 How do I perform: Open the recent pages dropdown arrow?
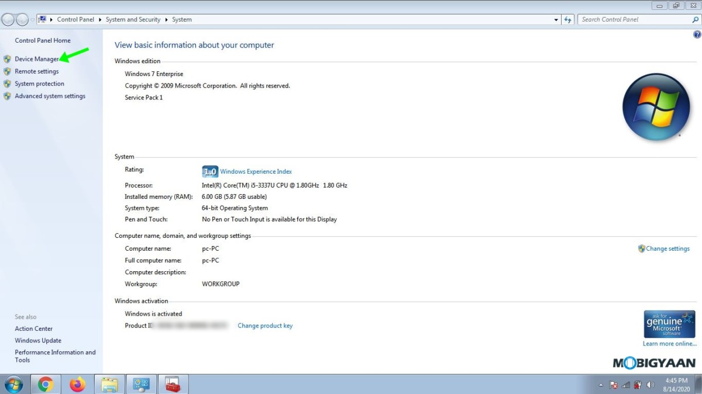coord(32,19)
